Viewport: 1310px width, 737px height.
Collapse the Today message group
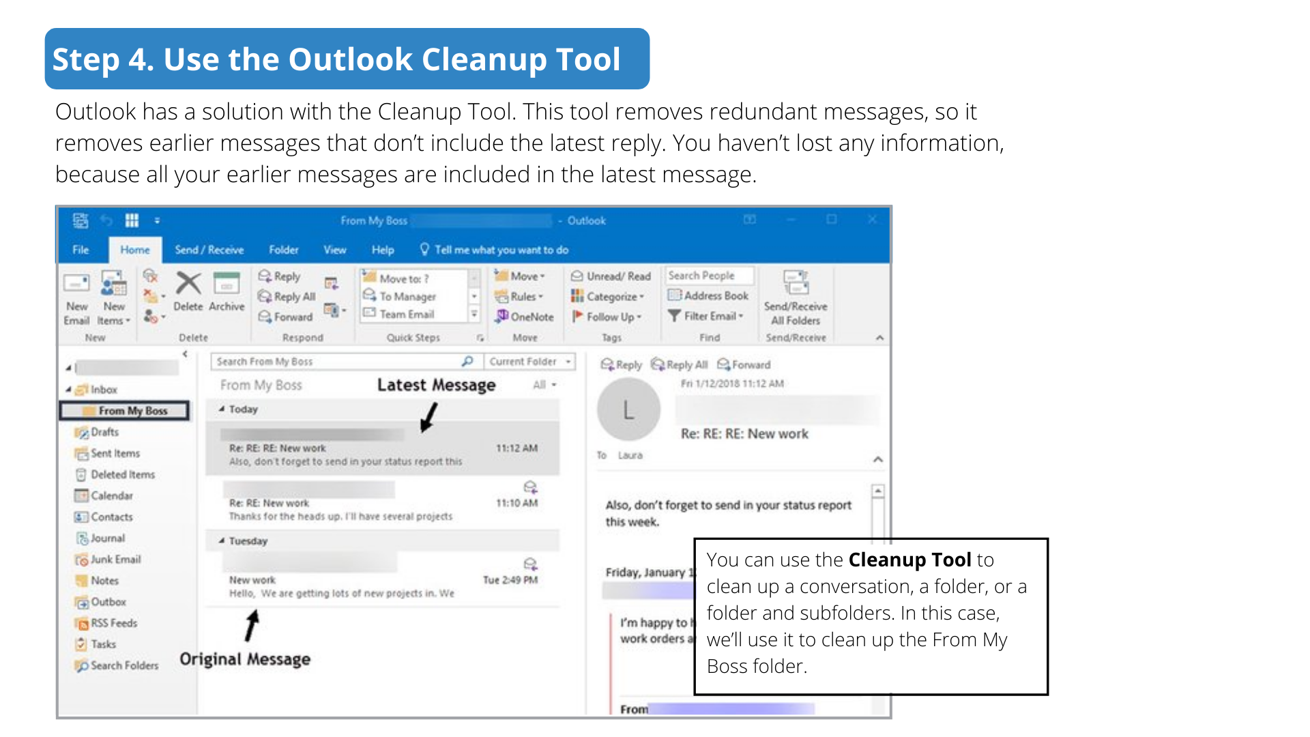point(222,409)
